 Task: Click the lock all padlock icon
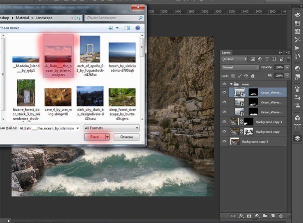pyautogui.click(x=254, y=76)
